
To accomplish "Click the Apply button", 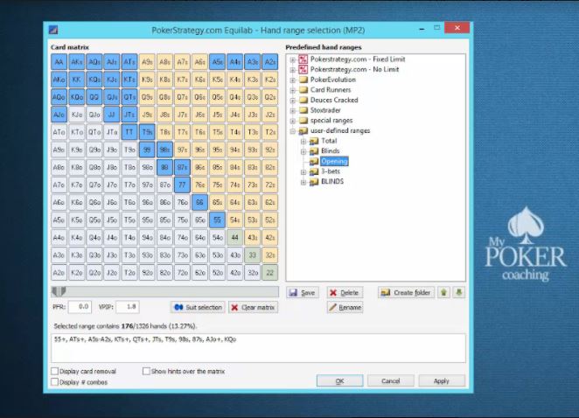I will point(442,380).
